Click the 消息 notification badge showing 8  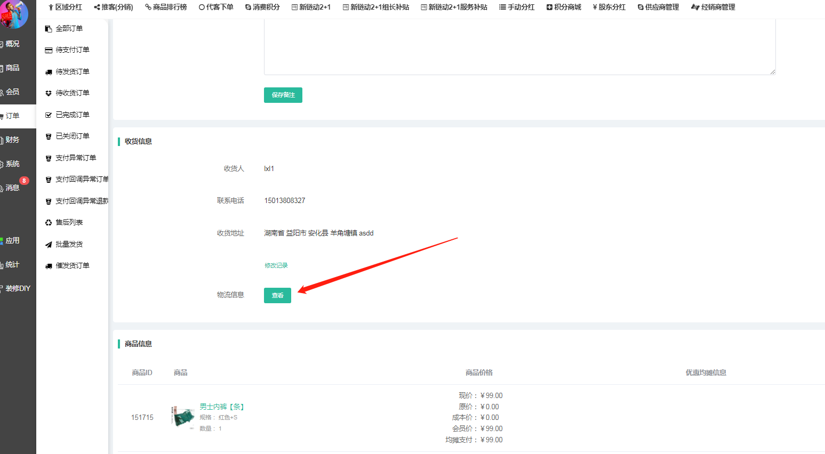[24, 181]
